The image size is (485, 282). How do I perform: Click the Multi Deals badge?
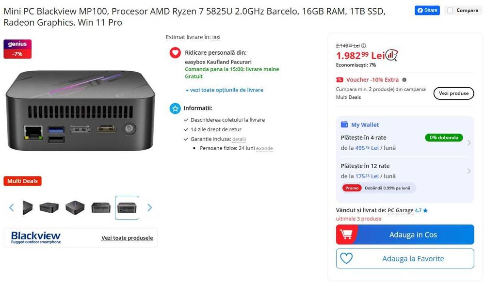tap(22, 181)
